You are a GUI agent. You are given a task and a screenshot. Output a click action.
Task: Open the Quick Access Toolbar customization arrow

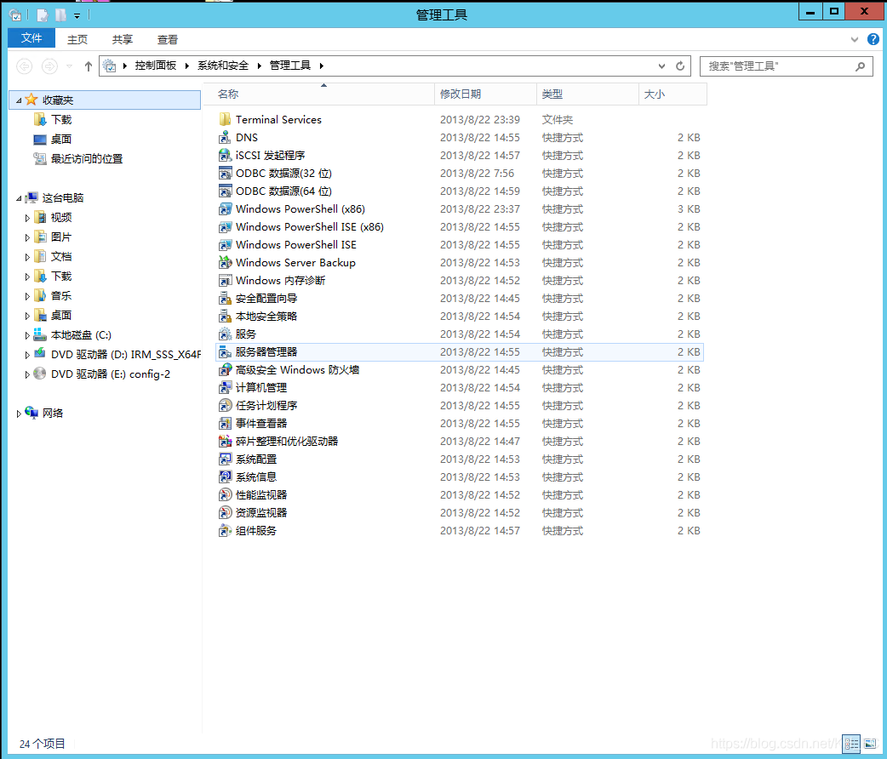coord(77,14)
